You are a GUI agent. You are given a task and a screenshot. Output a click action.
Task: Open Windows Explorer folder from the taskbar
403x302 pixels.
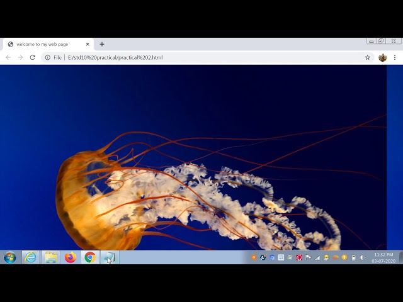(50, 257)
